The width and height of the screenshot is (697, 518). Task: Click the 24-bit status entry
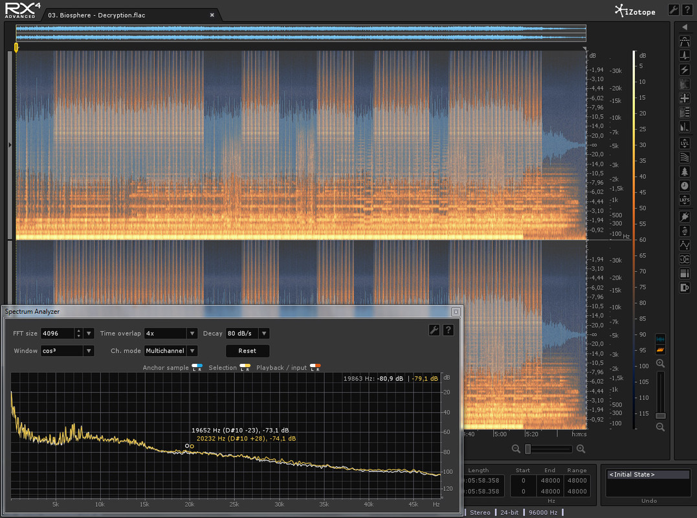[x=509, y=513]
